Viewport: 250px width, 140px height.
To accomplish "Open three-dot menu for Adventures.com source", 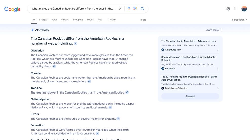I will coord(218,50).
